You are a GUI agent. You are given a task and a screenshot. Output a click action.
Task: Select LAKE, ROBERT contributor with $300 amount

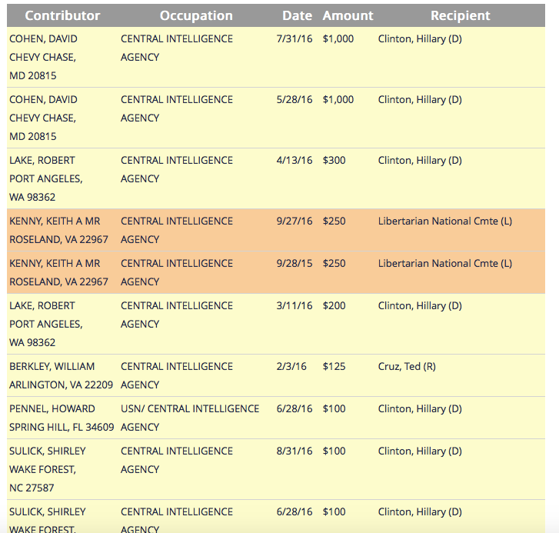tap(42, 161)
